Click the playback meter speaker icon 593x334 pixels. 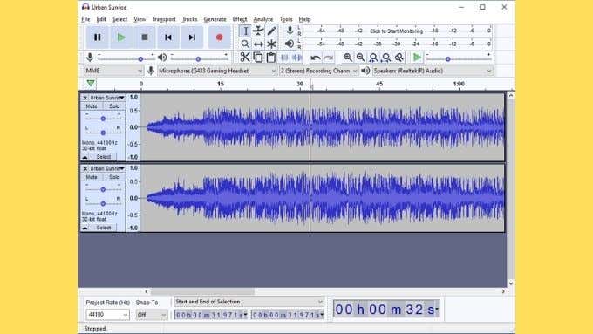[290, 44]
